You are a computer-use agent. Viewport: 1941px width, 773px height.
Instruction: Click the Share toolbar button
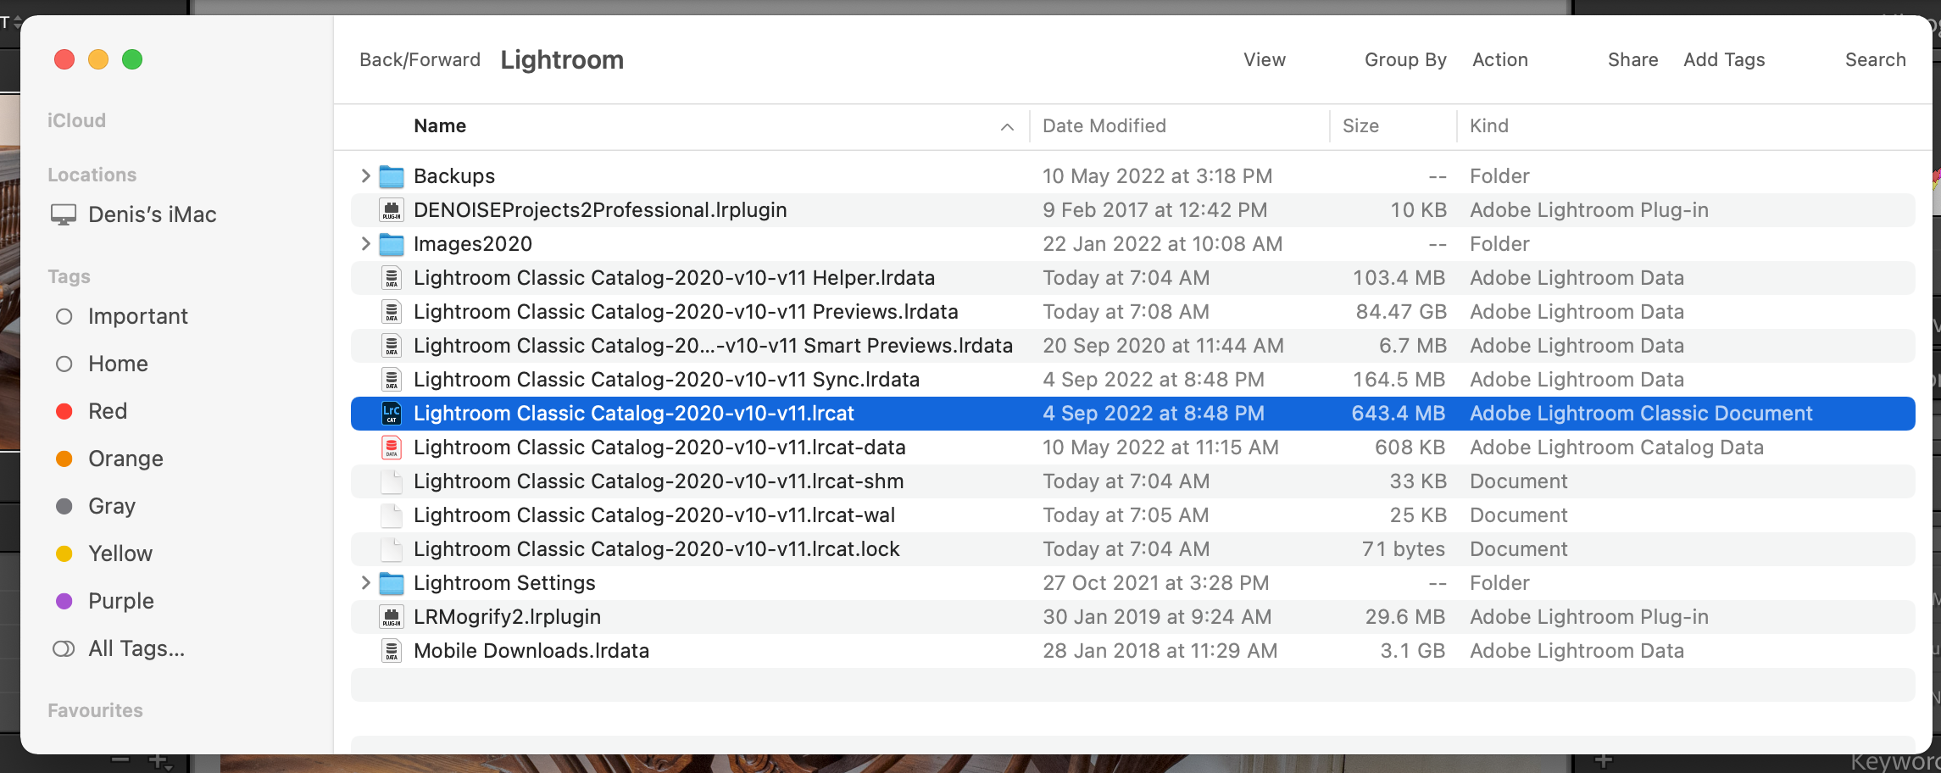pyautogui.click(x=1632, y=60)
